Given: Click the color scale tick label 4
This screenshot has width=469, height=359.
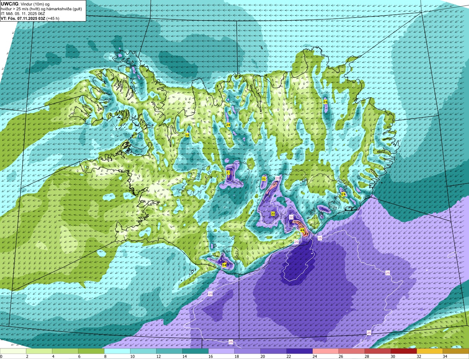Looking at the screenshot, I should (53, 356).
